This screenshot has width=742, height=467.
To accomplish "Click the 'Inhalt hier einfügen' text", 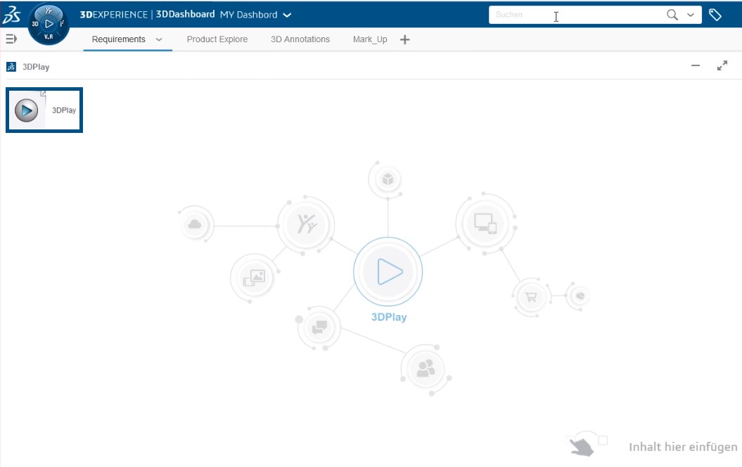I will 683,447.
